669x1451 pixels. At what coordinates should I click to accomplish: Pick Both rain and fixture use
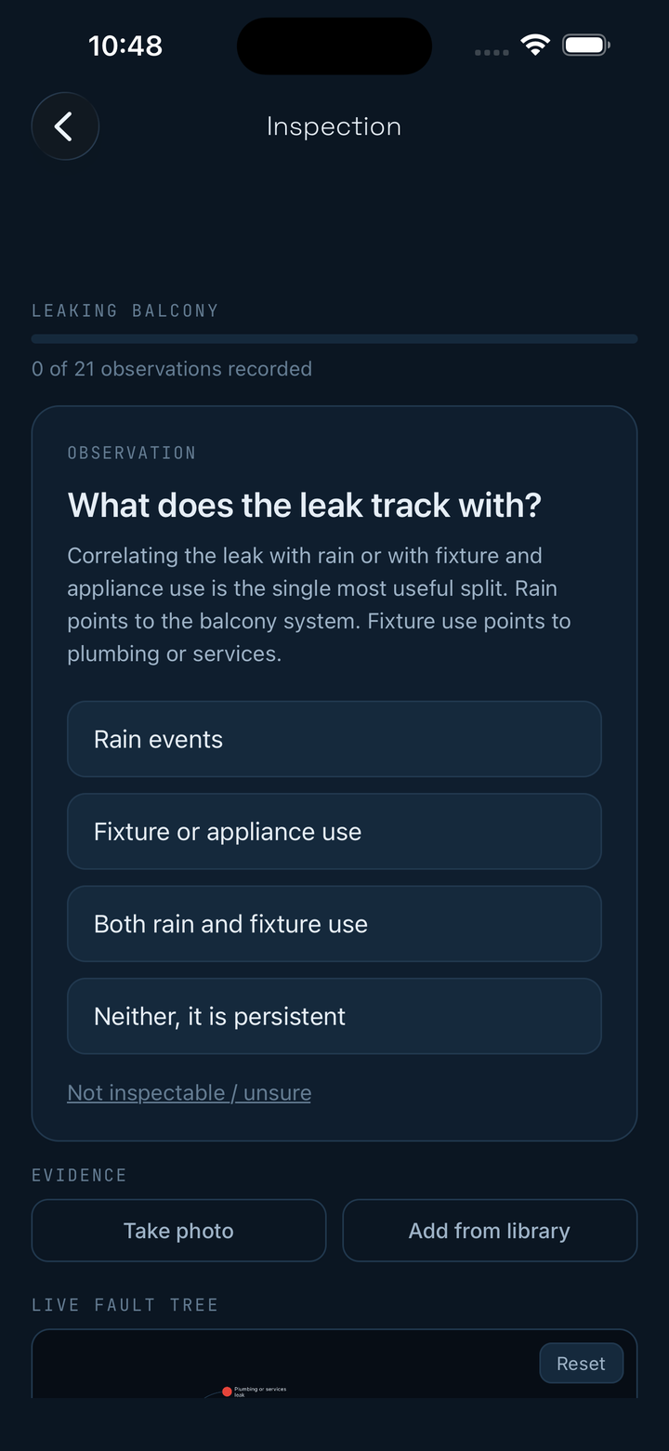(334, 923)
